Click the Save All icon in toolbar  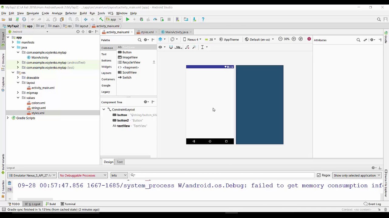(x=10, y=19)
